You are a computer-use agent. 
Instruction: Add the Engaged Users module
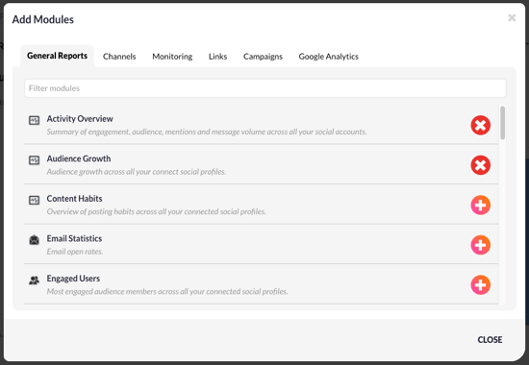pyautogui.click(x=480, y=284)
